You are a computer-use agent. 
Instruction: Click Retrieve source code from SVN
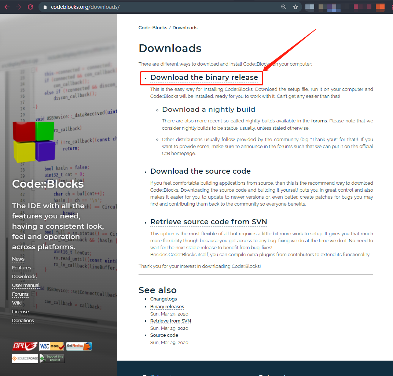click(x=209, y=222)
